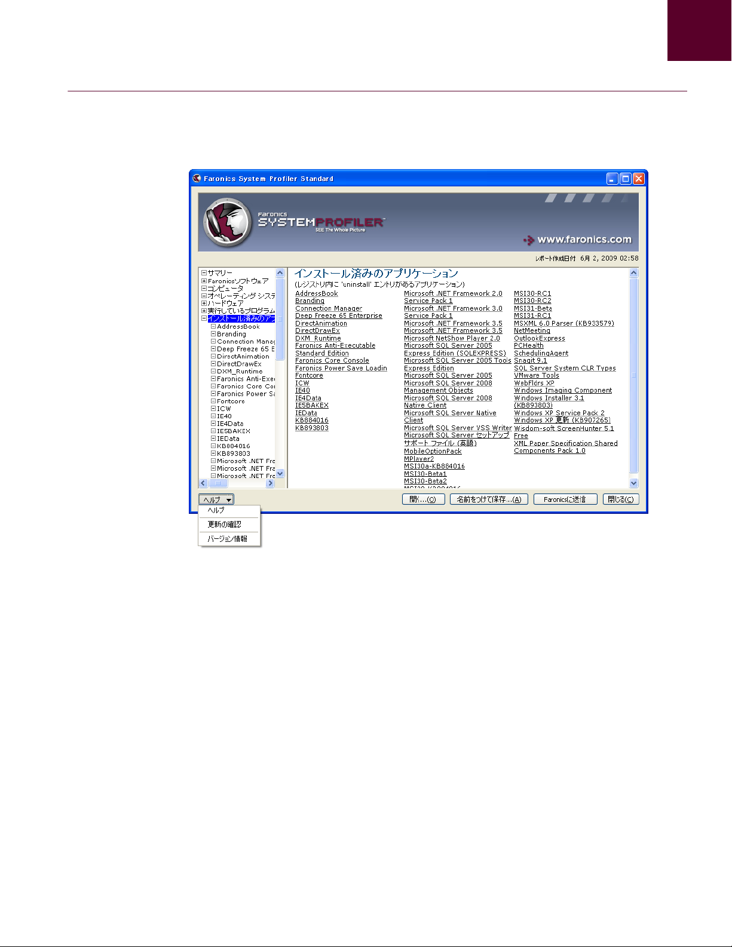Image resolution: width=732 pixels, height=947 pixels.
Task: Collapse the サマリー tree node
Action: pos(204,273)
